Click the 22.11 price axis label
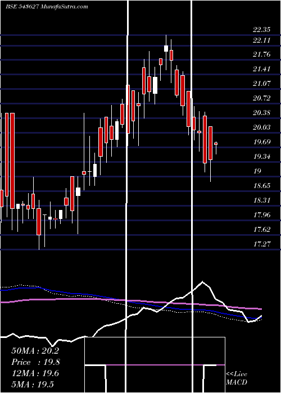 [x=262, y=40]
